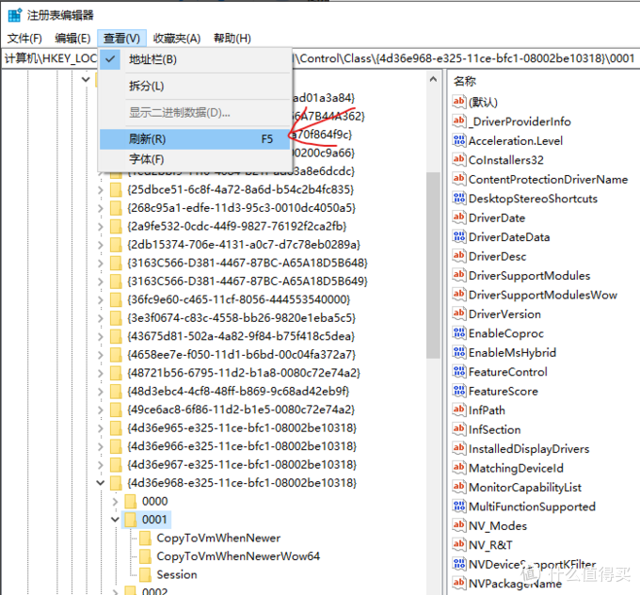Expand the {4d36e967-e325-11ce-bfc1-08002be10318} key
The image size is (640, 595).
point(101,464)
